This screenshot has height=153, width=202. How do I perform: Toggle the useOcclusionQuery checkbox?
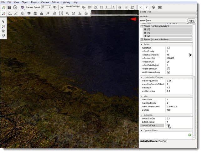coord(168,72)
